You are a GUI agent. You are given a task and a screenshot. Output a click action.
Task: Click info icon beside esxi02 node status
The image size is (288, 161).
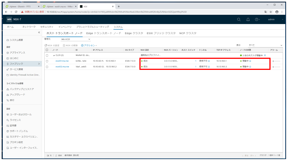tap(250, 67)
